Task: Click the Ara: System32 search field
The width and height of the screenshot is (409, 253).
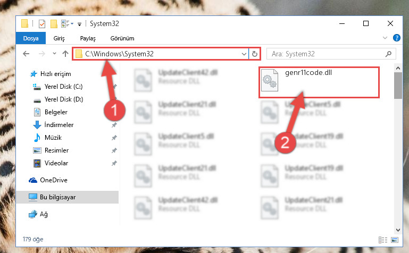Action: [326, 54]
